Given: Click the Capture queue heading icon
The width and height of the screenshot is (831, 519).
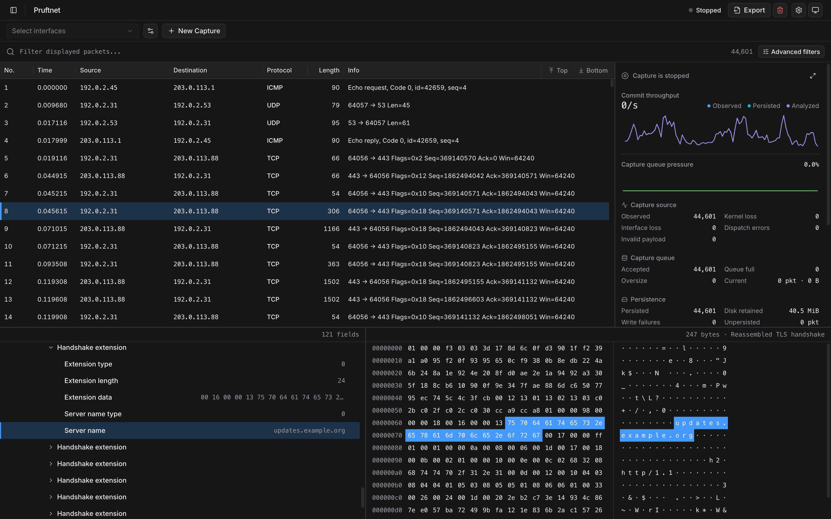Looking at the screenshot, I should (624, 258).
